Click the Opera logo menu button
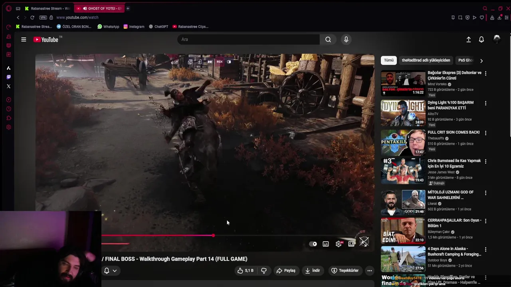The width and height of the screenshot is (511, 287). [8, 8]
